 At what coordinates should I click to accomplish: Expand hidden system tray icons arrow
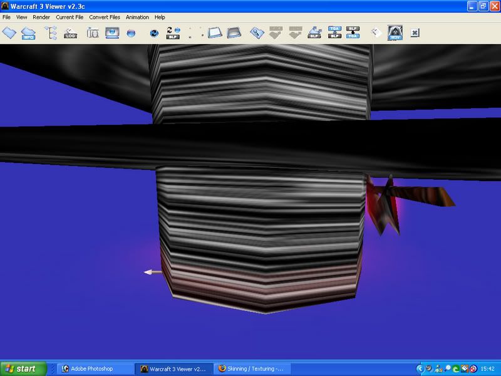[x=420, y=368]
